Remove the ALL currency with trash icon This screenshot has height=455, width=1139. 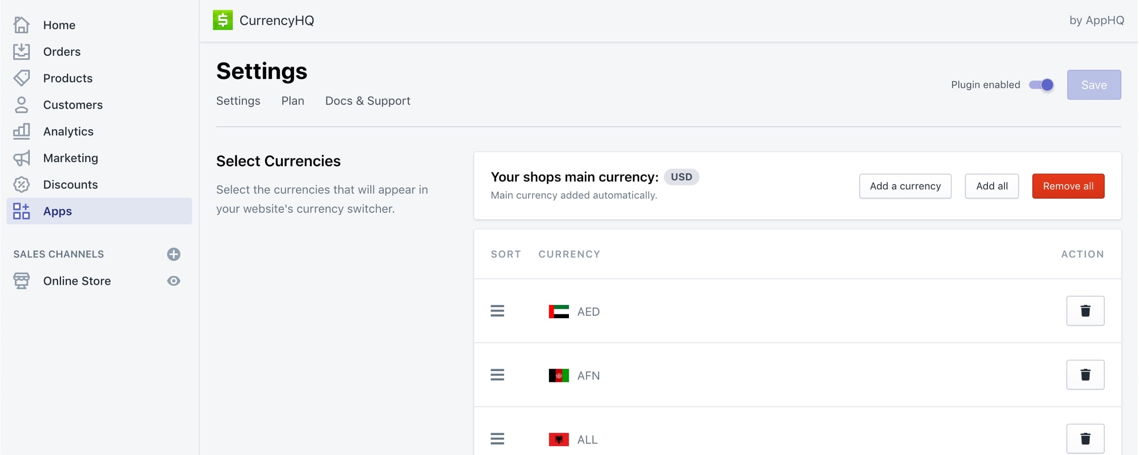click(1085, 439)
